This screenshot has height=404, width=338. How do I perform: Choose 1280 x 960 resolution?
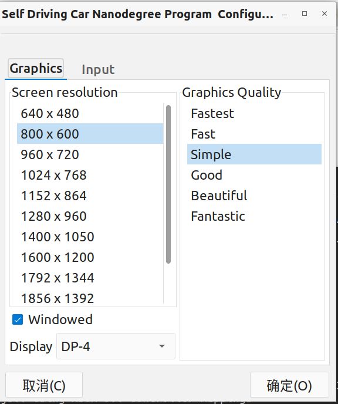90,216
